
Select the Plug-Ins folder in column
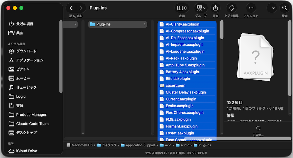(x=117, y=24)
